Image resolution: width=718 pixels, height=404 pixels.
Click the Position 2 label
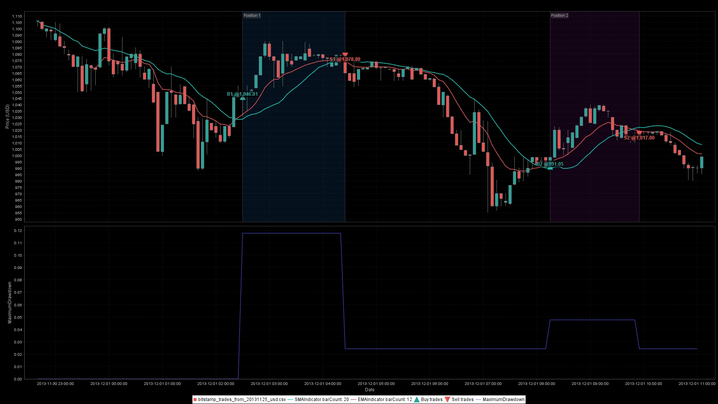coord(559,15)
